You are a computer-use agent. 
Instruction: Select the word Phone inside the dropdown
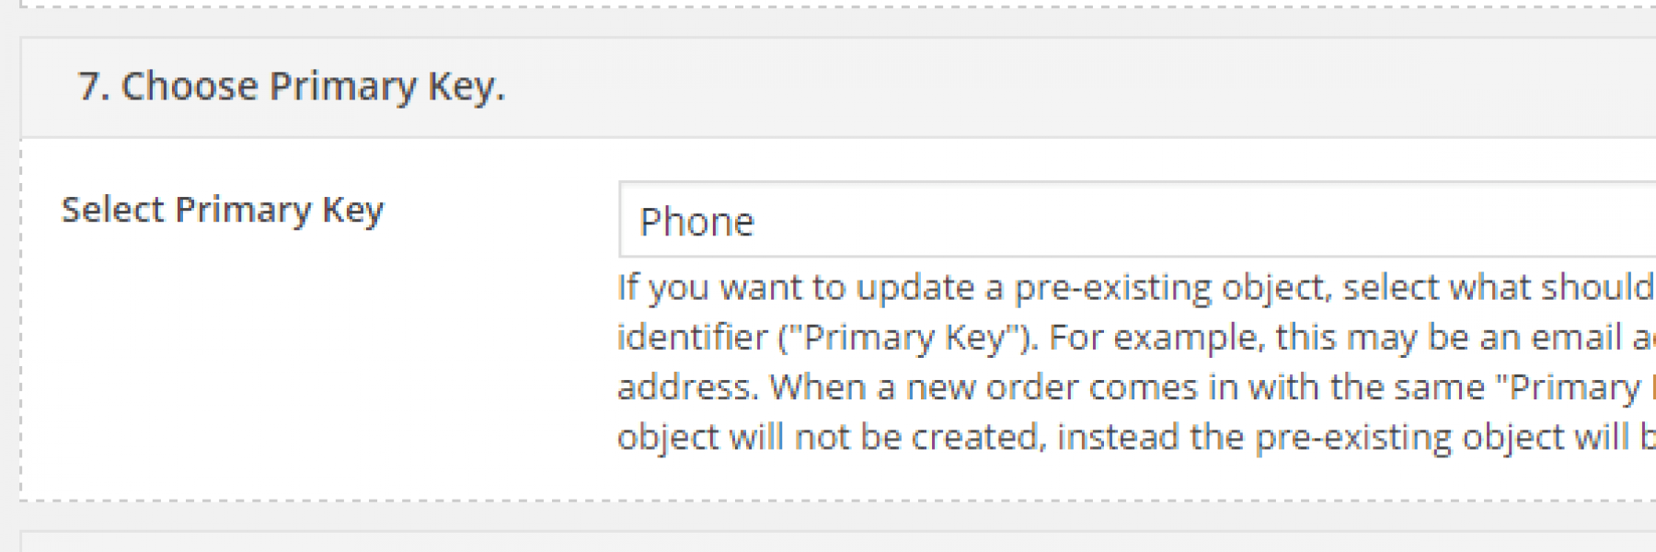(696, 221)
